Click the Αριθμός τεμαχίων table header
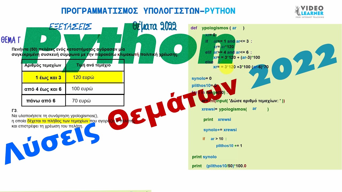The width and height of the screenshot is (342, 192). (x=43, y=65)
